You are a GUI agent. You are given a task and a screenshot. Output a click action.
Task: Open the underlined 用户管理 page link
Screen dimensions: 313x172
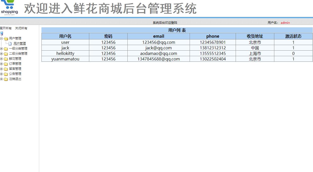[x=20, y=43]
